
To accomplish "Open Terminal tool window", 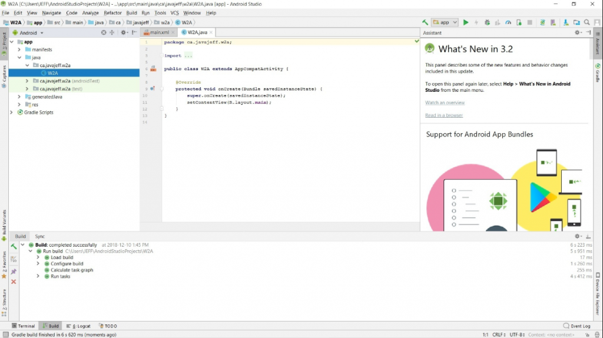I will [x=23, y=326].
